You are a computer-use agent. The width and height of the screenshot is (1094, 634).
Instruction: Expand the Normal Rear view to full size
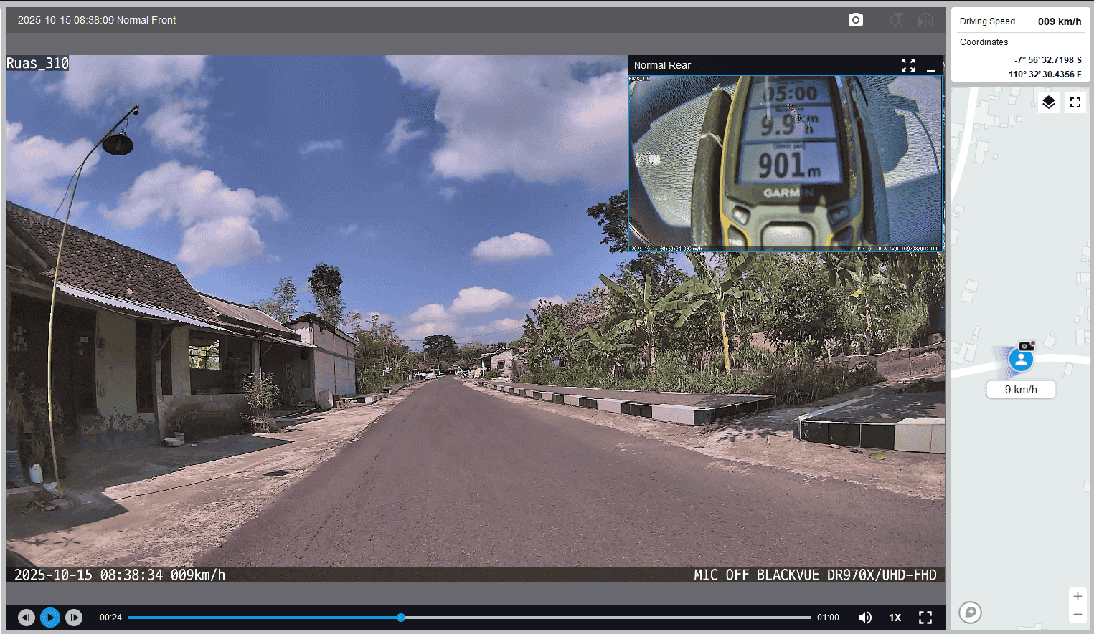pos(907,65)
